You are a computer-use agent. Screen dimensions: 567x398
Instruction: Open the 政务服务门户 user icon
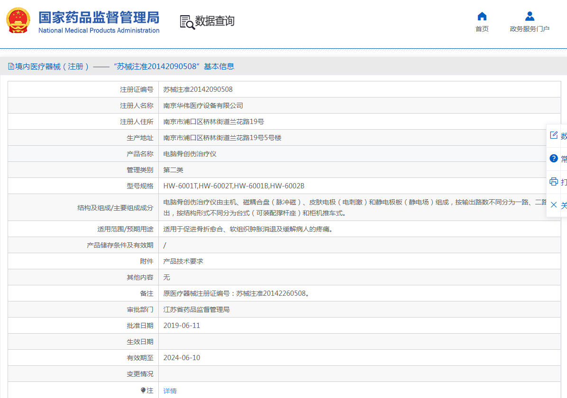(530, 16)
